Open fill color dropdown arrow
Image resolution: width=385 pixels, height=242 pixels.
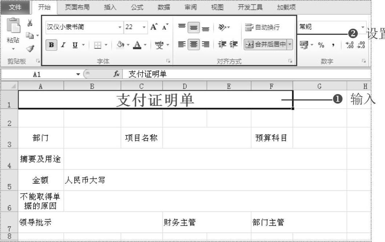(x=128, y=45)
